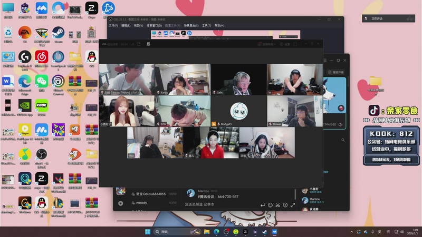The image size is (422, 237).
Task: Open the Help menu in OBS
Action: (x=219, y=25)
